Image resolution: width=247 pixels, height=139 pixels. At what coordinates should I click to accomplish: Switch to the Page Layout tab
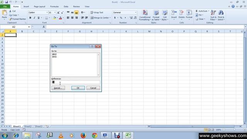pos(39,7)
